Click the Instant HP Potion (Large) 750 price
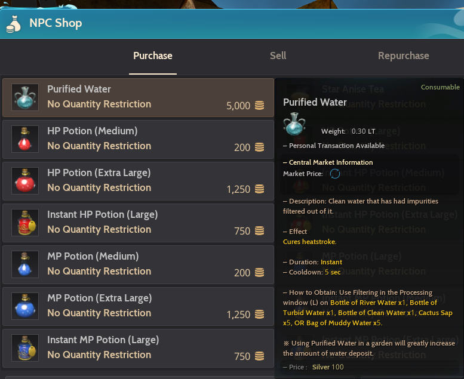Screen dimensions: 464x379 click(242, 231)
